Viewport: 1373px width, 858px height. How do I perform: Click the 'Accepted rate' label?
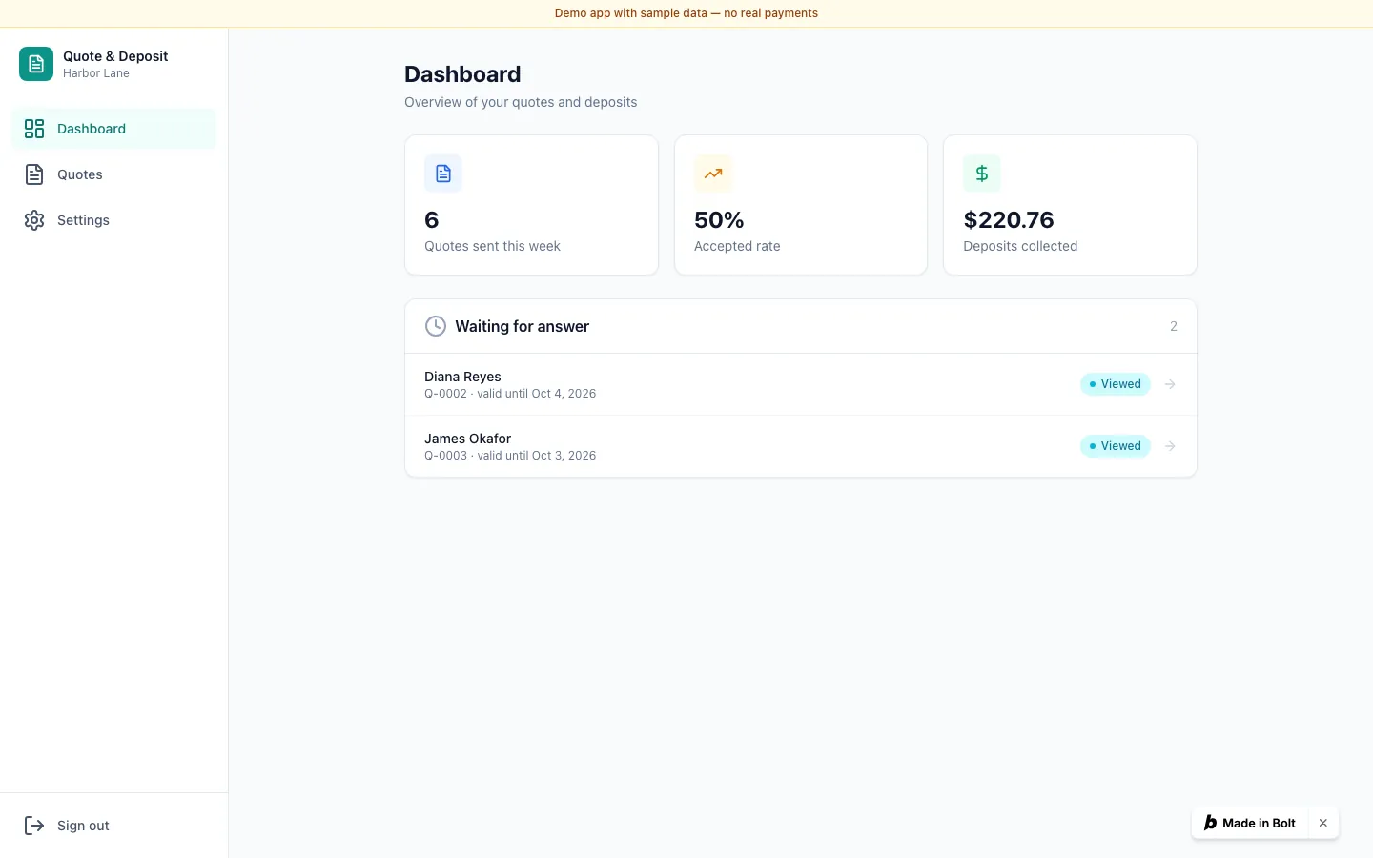(737, 246)
